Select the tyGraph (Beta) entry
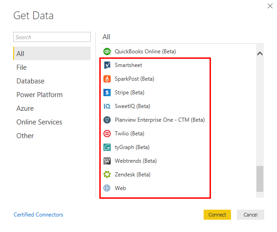277x232 pixels. 132,147
